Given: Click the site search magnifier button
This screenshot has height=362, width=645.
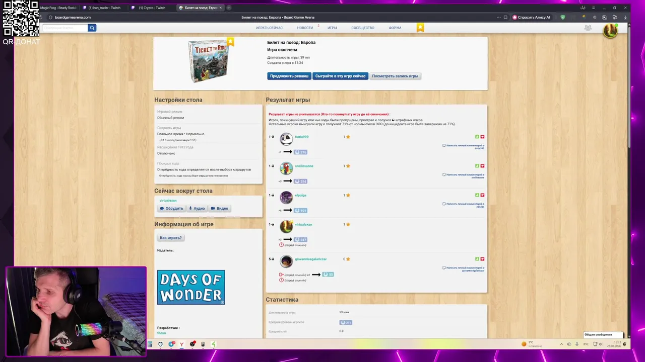Looking at the screenshot, I should pyautogui.click(x=92, y=28).
